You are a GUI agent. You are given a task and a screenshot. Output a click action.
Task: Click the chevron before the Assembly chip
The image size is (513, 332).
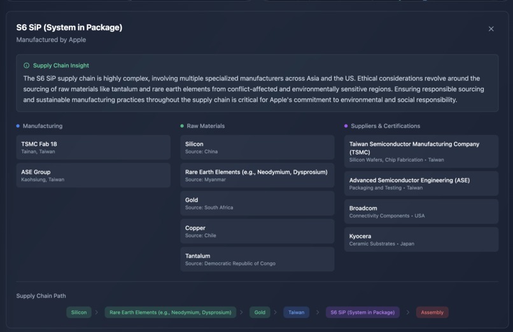(407, 312)
